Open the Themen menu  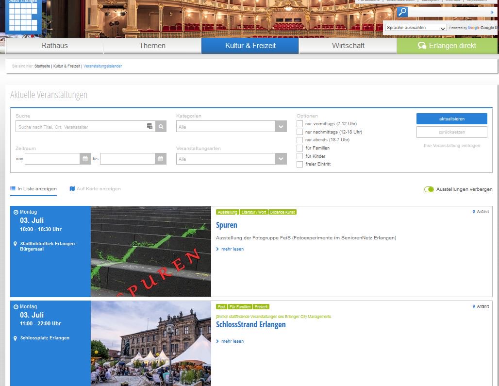[152, 46]
